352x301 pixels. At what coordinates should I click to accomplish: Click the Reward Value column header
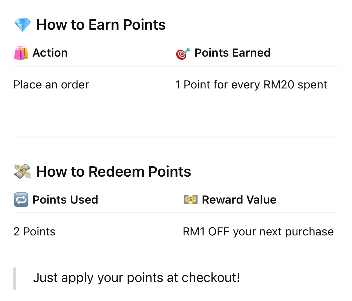[x=239, y=200]
